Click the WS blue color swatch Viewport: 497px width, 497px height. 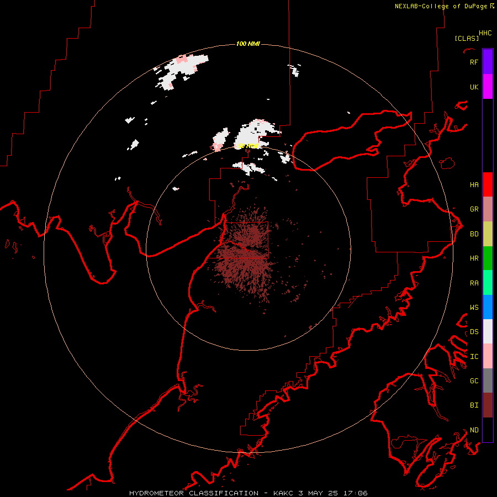(x=488, y=307)
